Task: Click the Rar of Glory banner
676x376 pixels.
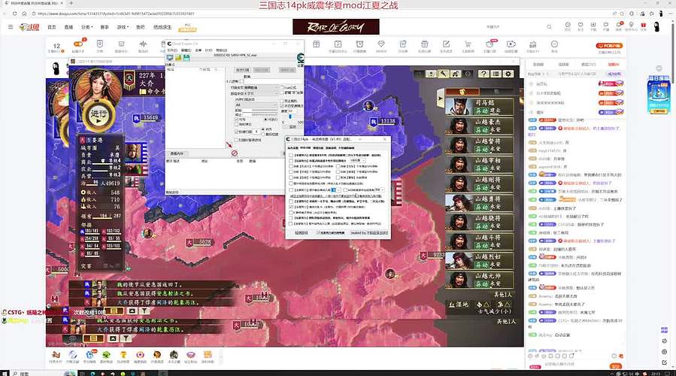Action: 336,27
